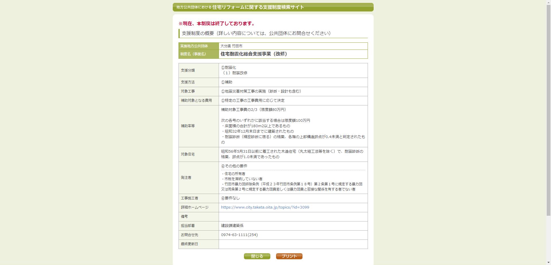551x265 pixels.
Task: Click the empty 備考 cell
Action: coord(293,217)
